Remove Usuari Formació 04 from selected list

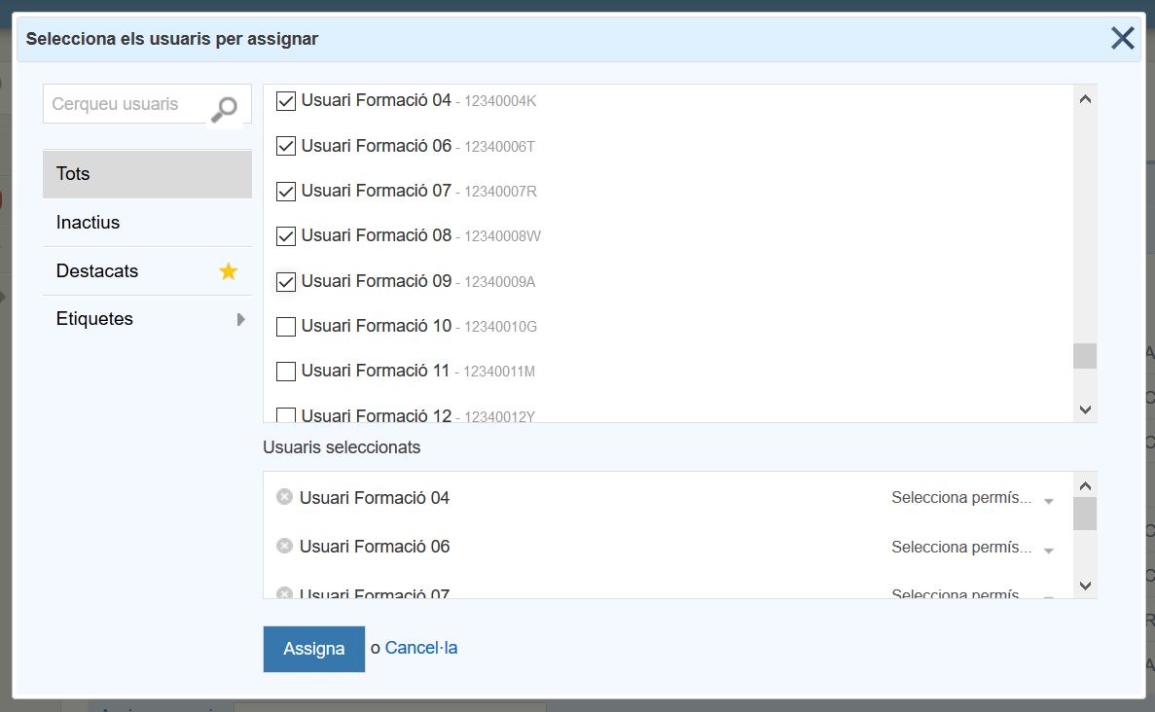click(x=284, y=497)
